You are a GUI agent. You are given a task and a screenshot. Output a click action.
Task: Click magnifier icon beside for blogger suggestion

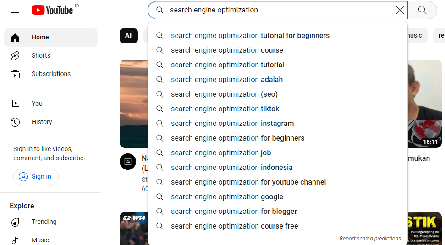click(x=160, y=211)
